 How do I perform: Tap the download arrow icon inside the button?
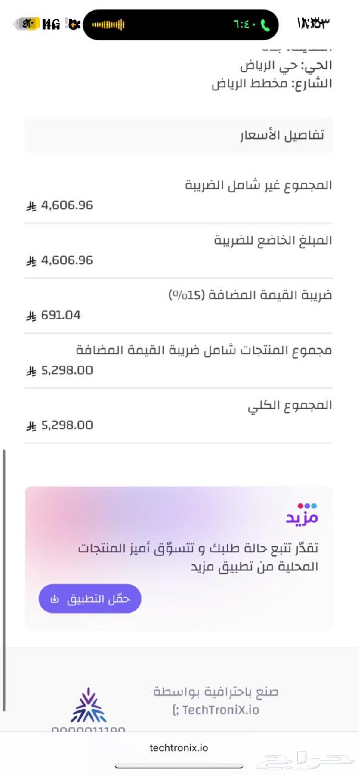(54, 599)
